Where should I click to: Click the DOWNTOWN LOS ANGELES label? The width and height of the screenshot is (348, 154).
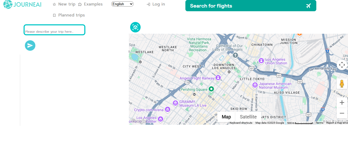click(224, 66)
